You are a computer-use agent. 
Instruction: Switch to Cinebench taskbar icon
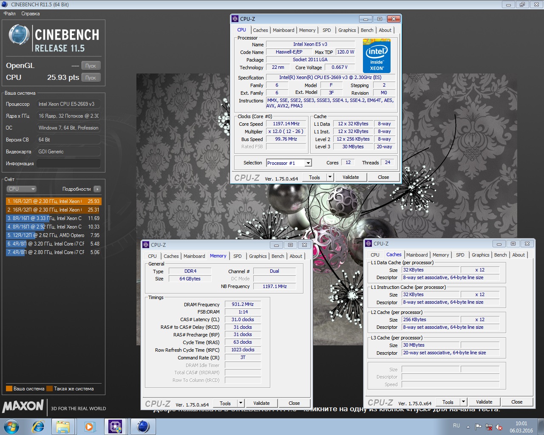tap(143, 426)
